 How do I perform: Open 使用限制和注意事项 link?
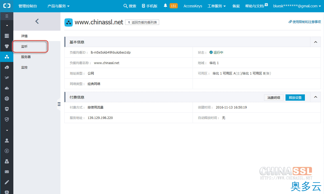(x=305, y=22)
